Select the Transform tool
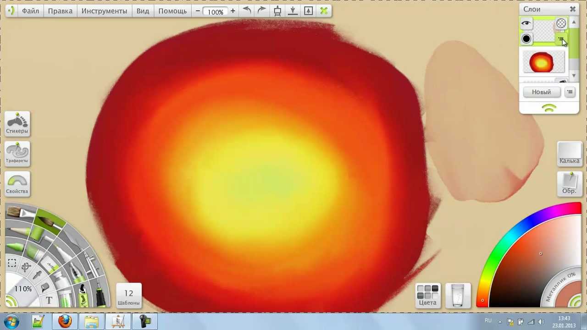The width and height of the screenshot is (587, 330). click(x=26, y=267)
